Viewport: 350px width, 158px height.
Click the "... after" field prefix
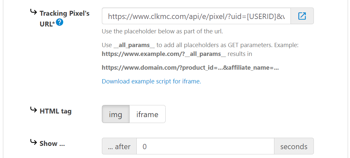coord(119,146)
